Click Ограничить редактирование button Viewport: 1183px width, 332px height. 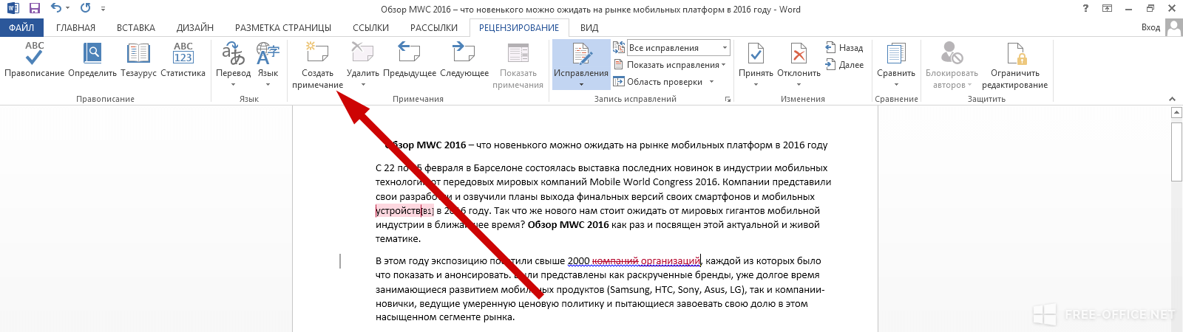(x=1014, y=65)
